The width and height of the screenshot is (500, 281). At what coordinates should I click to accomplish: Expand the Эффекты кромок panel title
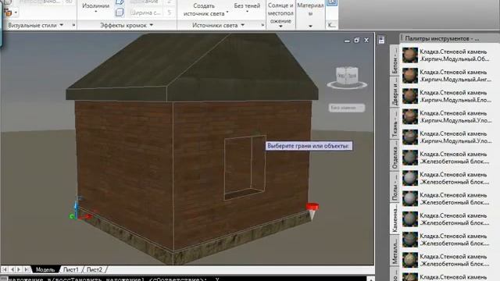(127, 25)
